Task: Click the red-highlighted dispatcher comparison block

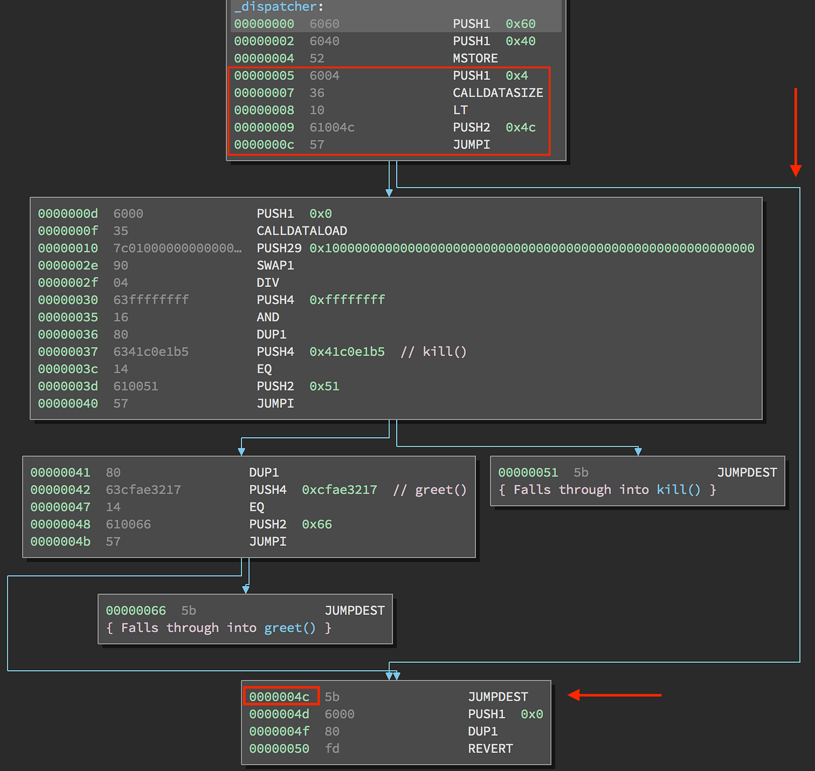Action: 389,110
